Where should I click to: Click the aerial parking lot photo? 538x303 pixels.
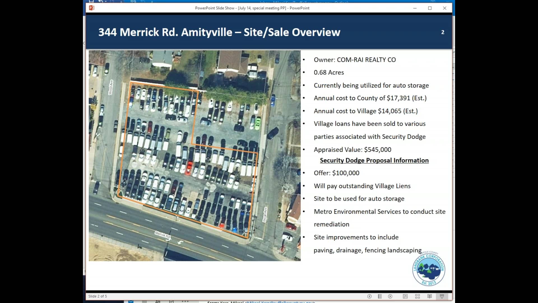[195, 156]
